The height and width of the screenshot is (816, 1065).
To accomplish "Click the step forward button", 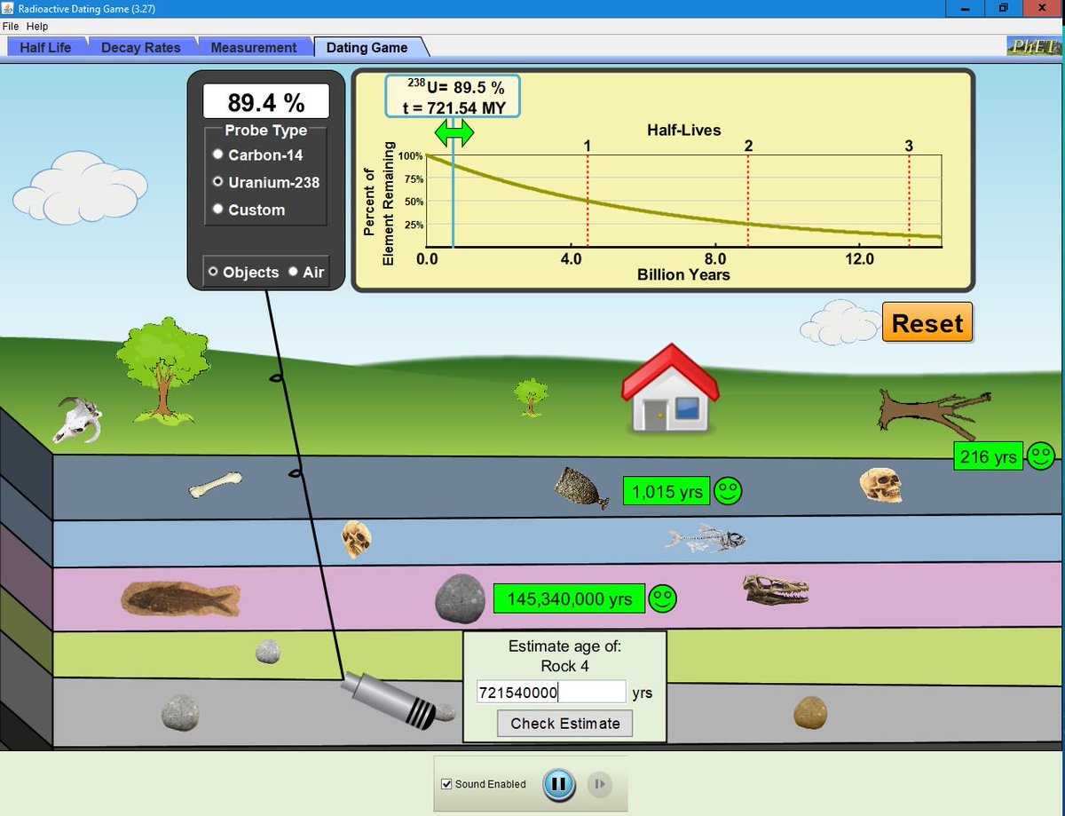I will pos(599,784).
